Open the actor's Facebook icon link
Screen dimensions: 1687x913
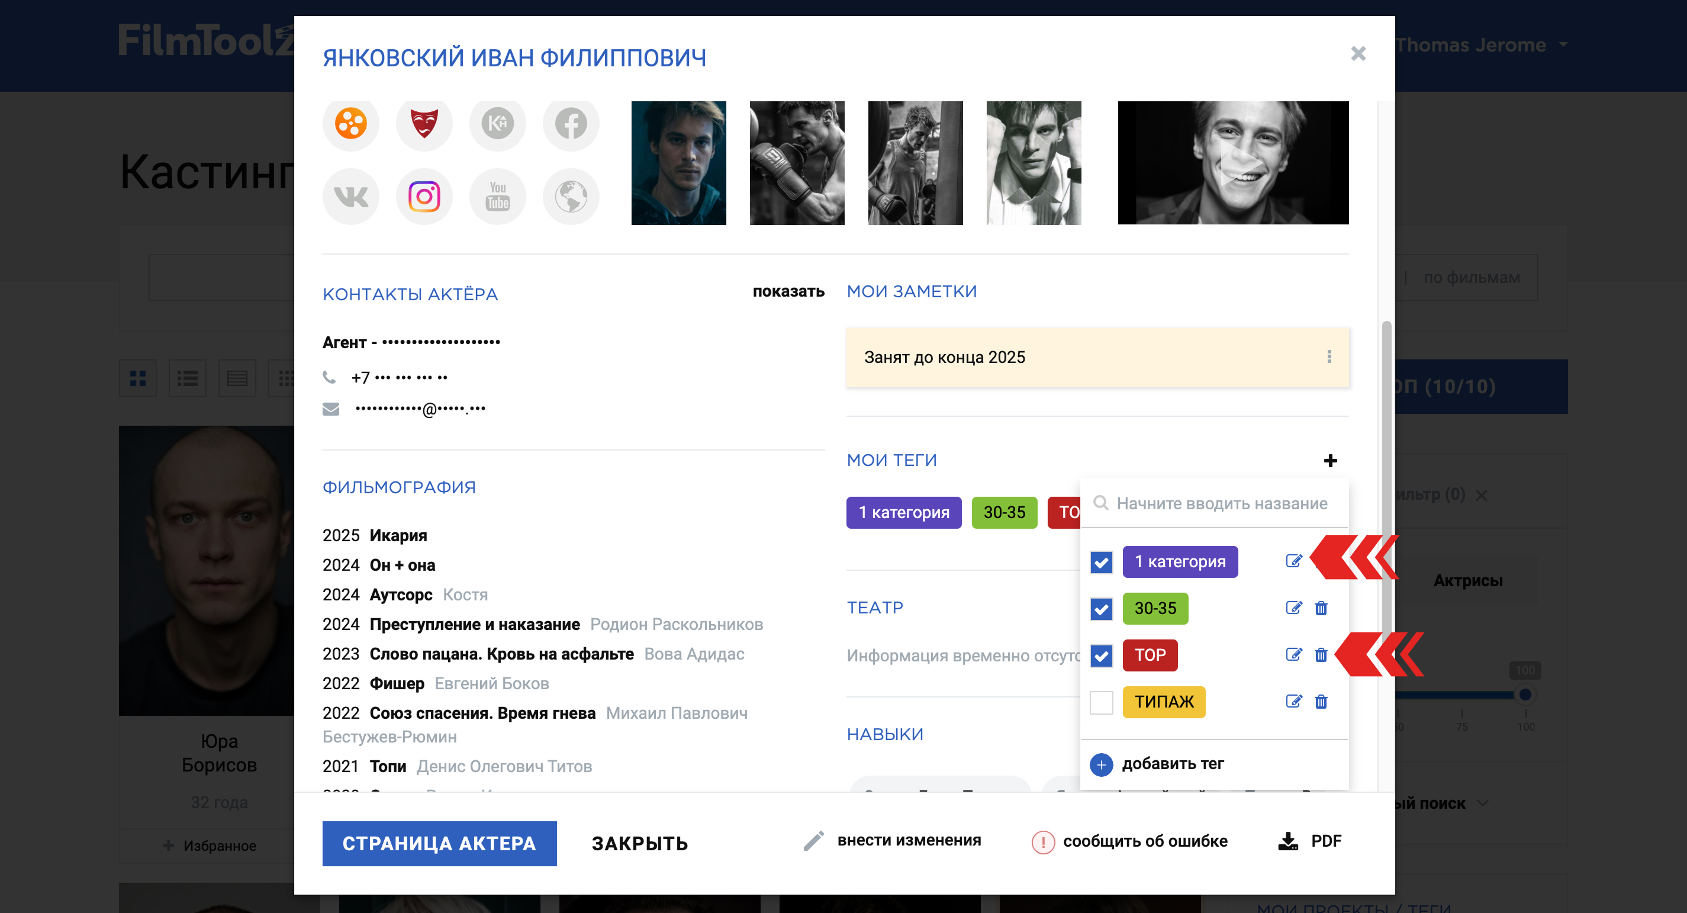point(571,123)
